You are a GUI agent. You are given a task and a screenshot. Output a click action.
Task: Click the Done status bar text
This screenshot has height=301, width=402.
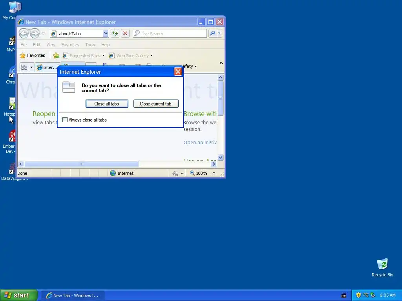coord(22,173)
